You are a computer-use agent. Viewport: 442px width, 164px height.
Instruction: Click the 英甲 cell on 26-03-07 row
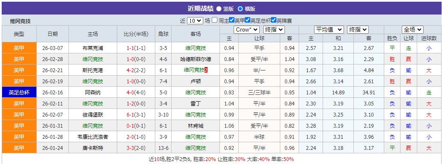[19, 48]
